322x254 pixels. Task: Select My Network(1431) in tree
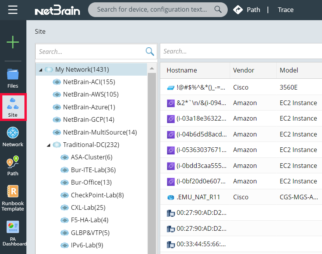pyautogui.click(x=82, y=69)
